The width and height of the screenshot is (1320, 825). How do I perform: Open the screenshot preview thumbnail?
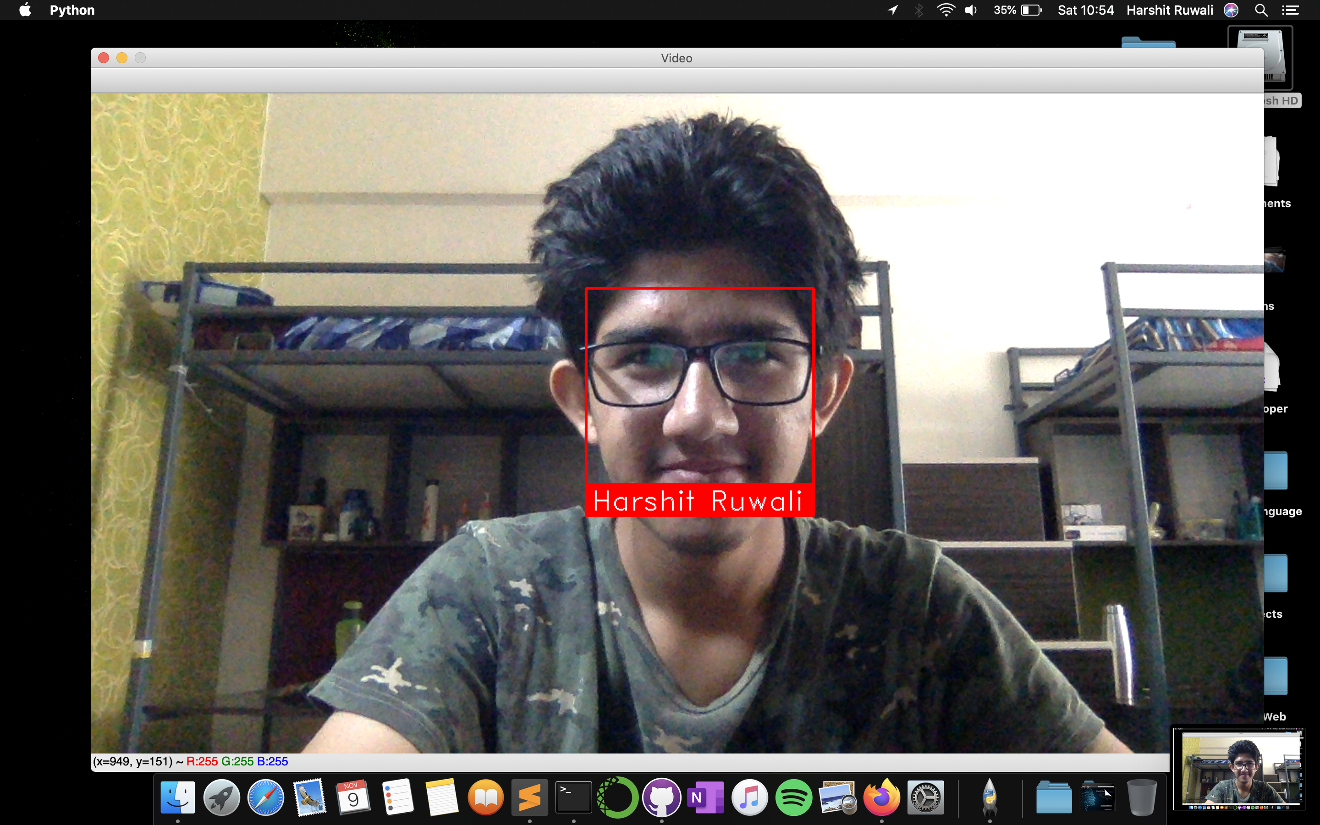pyautogui.click(x=1239, y=769)
